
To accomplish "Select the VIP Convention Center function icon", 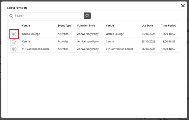I will coord(14,49).
